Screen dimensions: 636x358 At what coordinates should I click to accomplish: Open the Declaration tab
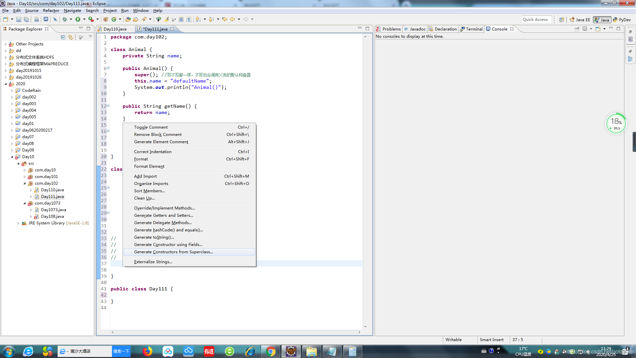[x=443, y=29]
